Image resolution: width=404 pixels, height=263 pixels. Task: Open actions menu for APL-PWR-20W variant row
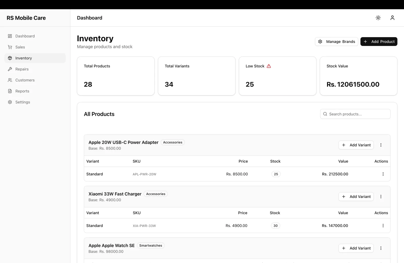383,174
